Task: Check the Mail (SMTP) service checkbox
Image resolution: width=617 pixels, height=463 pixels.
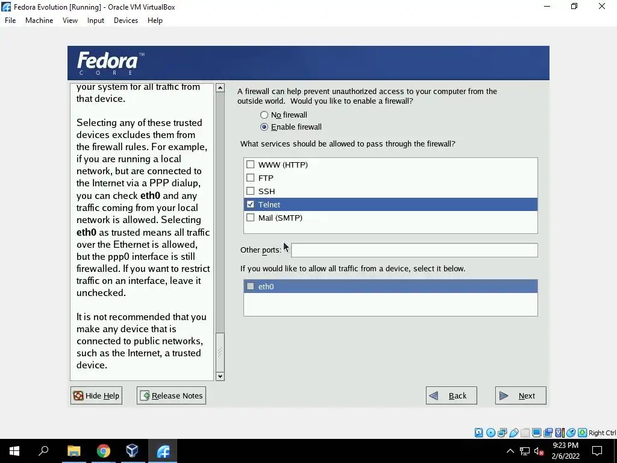Action: pyautogui.click(x=250, y=217)
